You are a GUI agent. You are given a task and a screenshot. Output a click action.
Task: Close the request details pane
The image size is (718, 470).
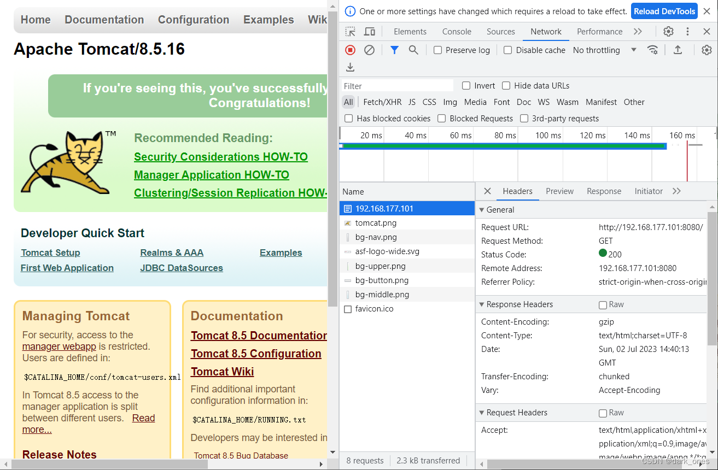click(487, 191)
